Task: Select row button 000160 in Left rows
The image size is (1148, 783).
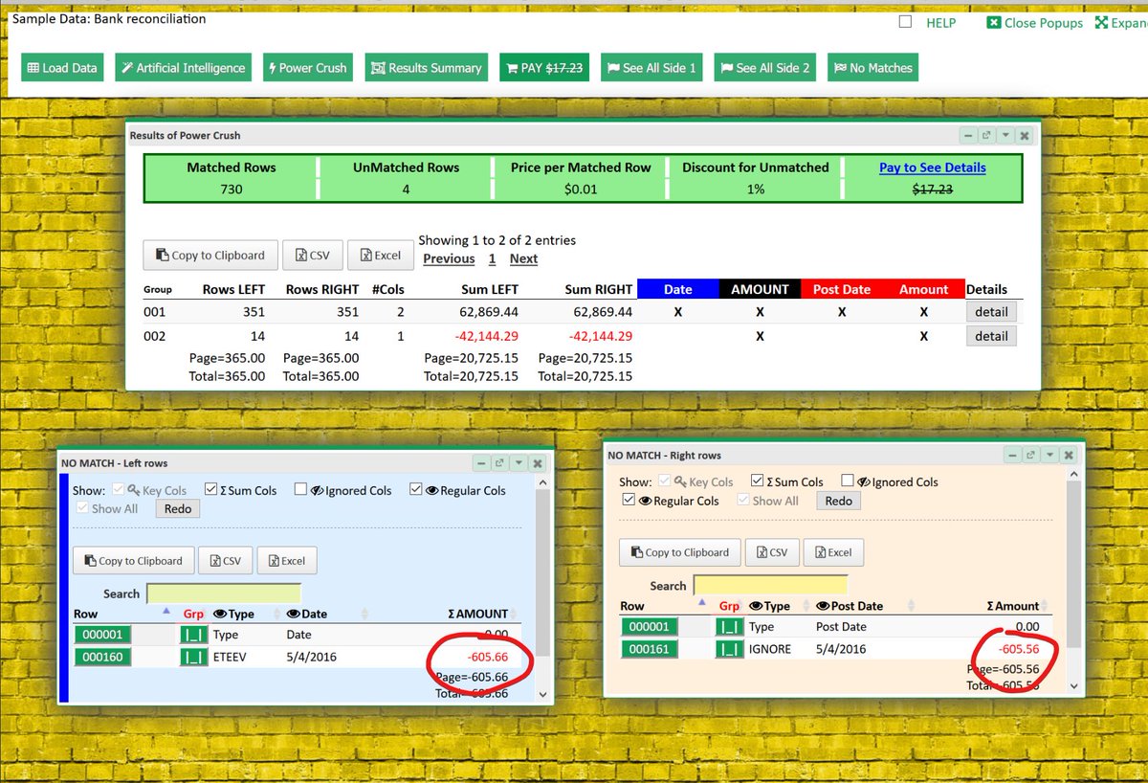Action: point(102,658)
